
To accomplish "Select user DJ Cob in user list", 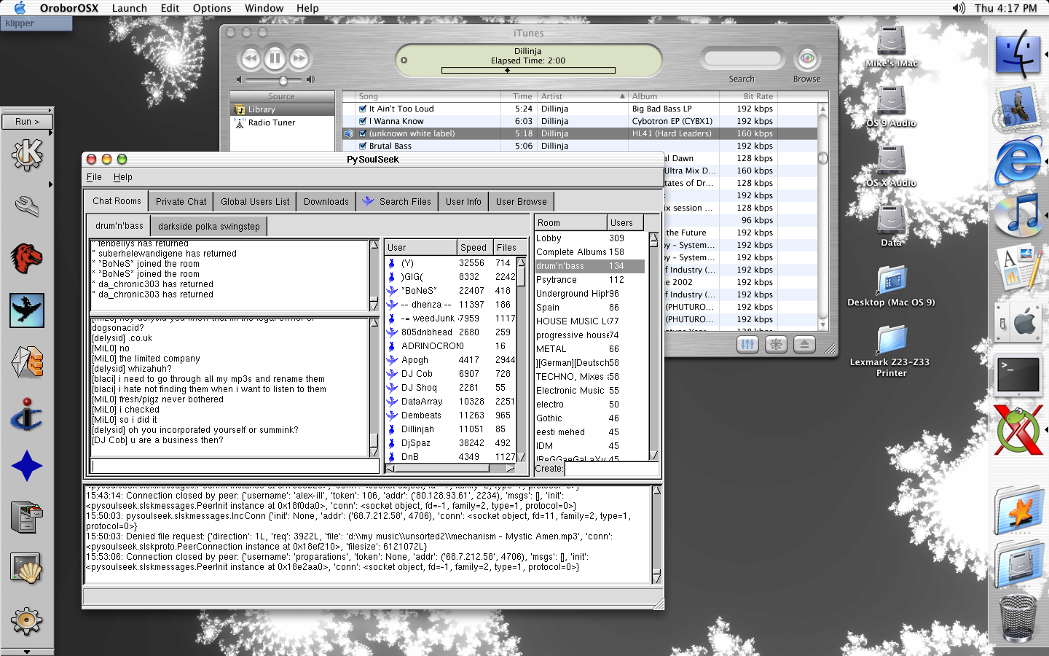I will pyautogui.click(x=450, y=374).
